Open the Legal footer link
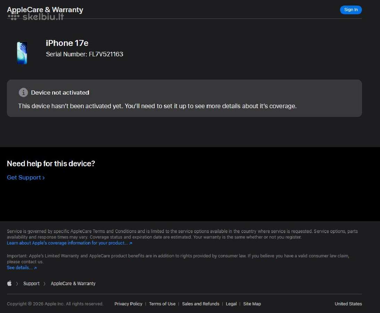This screenshot has width=380, height=313. [x=231, y=304]
